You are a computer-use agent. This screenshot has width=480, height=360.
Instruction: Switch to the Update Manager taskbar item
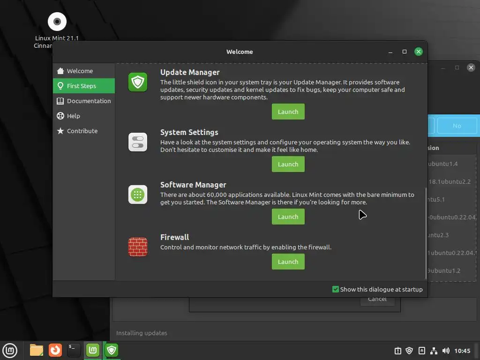click(112, 350)
